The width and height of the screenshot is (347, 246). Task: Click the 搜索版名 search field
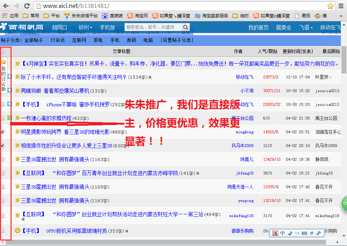pyautogui.click(x=153, y=27)
